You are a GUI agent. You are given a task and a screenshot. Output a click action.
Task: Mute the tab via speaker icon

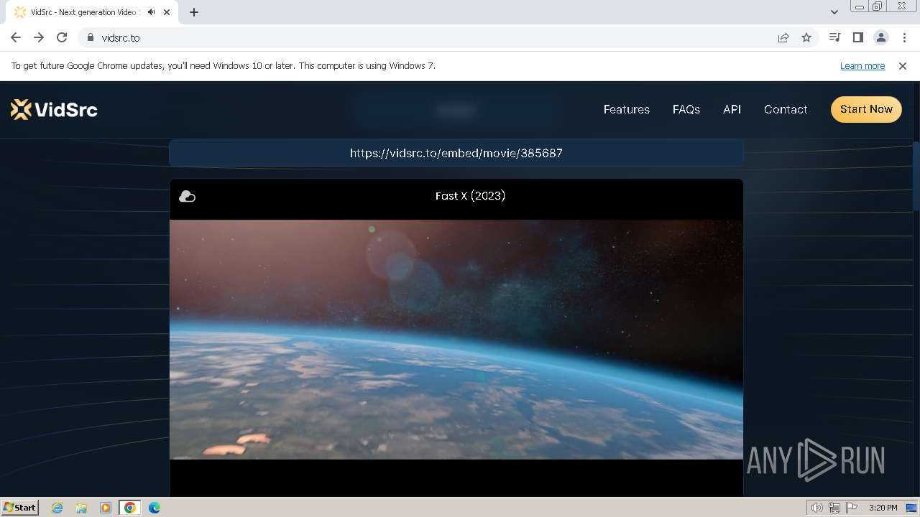(151, 12)
